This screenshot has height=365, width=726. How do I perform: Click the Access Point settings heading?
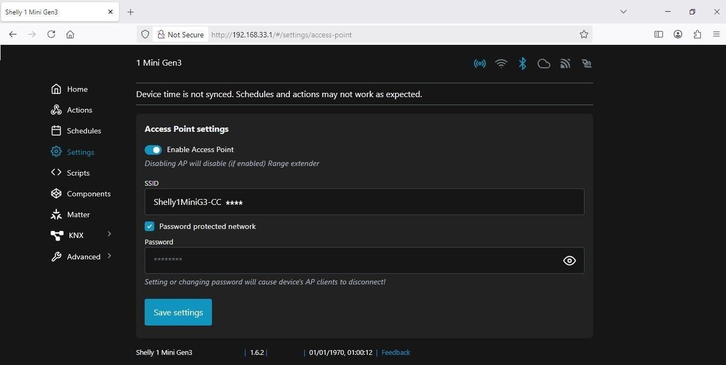[186, 129]
